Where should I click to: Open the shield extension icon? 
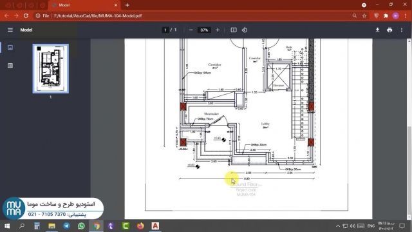[x=376, y=15]
